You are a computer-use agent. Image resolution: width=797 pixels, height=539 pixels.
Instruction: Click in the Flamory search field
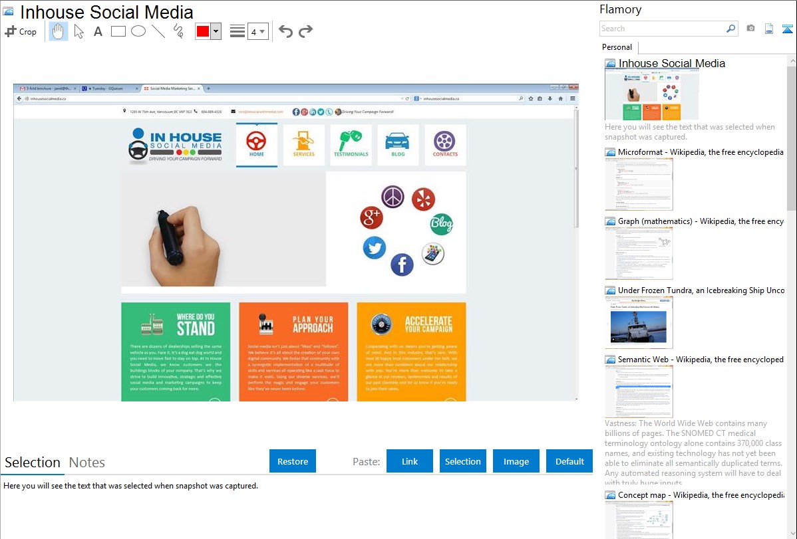(x=662, y=29)
